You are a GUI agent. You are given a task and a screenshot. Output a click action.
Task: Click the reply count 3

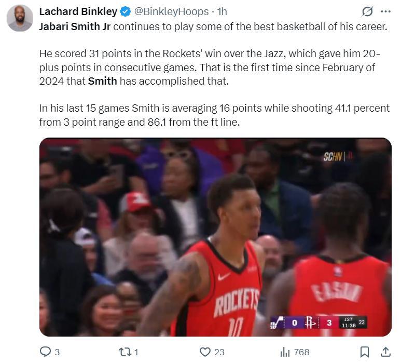click(57, 352)
